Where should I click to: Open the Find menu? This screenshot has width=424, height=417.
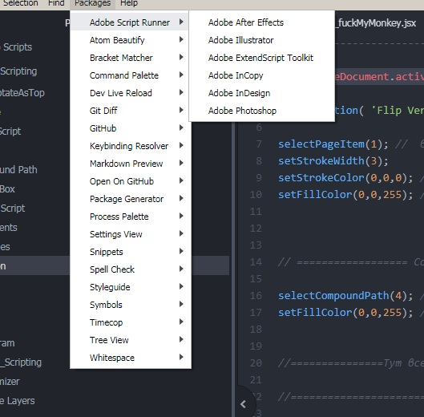[56, 3]
